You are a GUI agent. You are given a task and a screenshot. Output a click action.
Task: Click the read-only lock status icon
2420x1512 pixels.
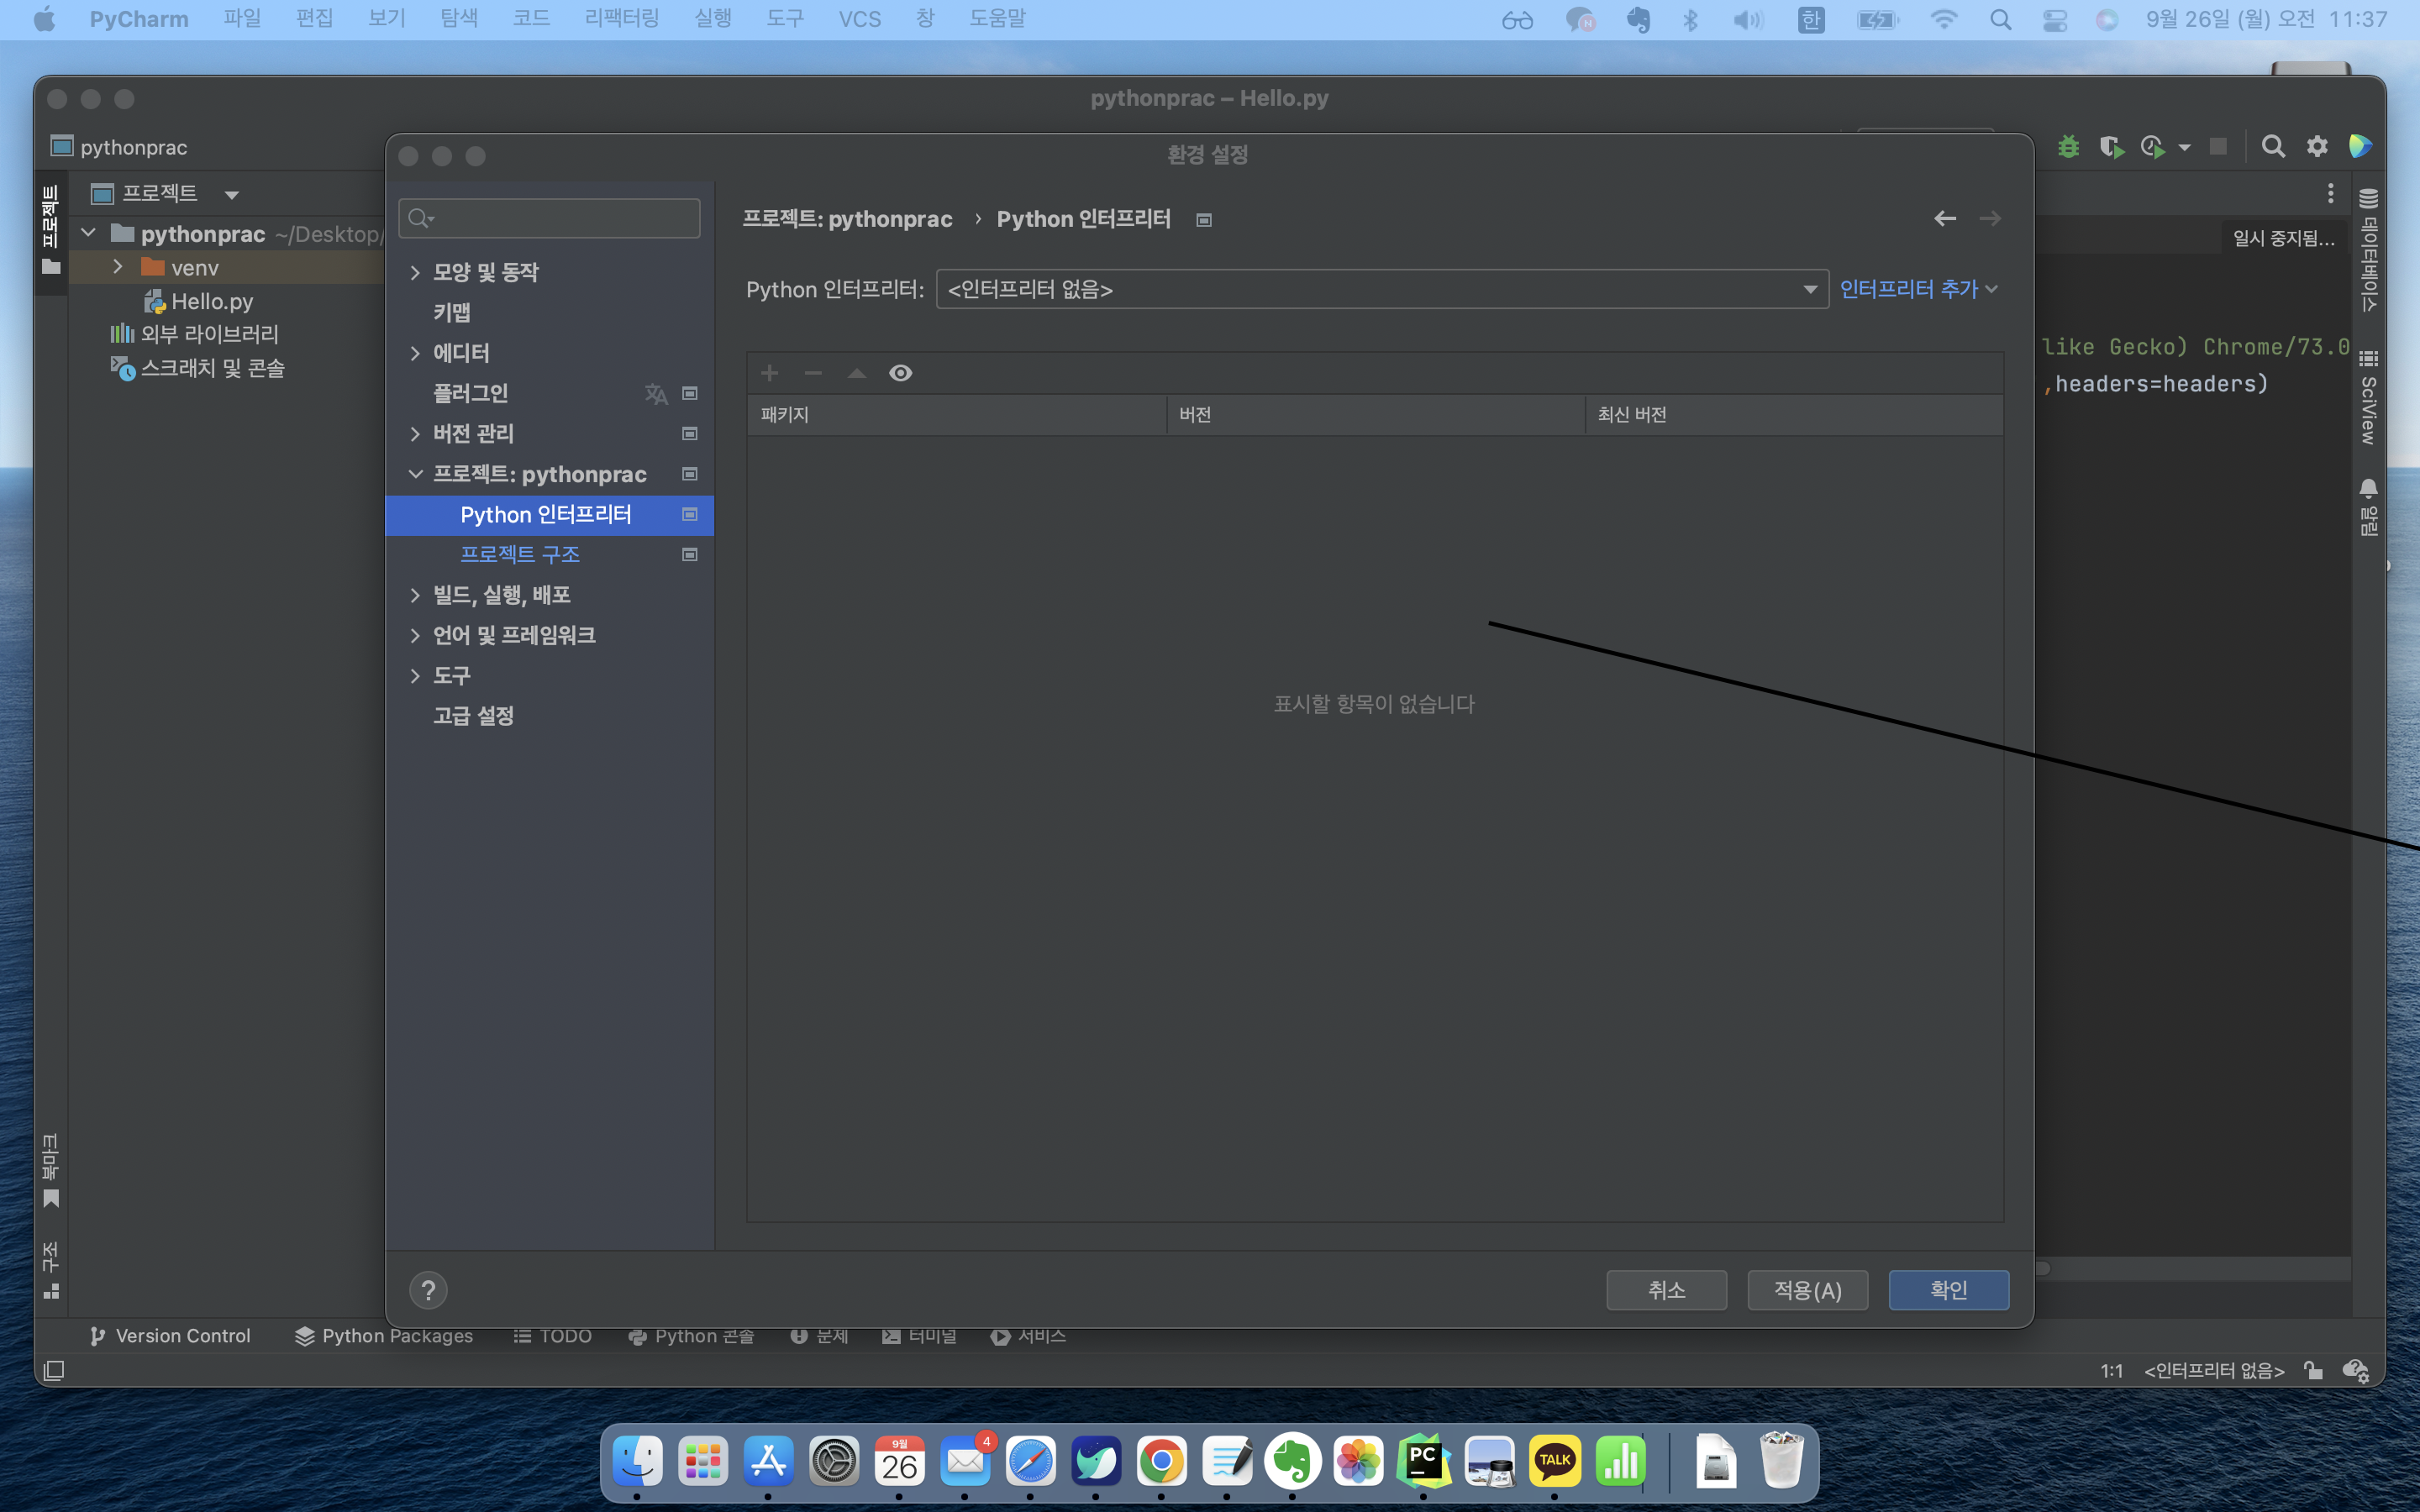tap(2313, 1370)
